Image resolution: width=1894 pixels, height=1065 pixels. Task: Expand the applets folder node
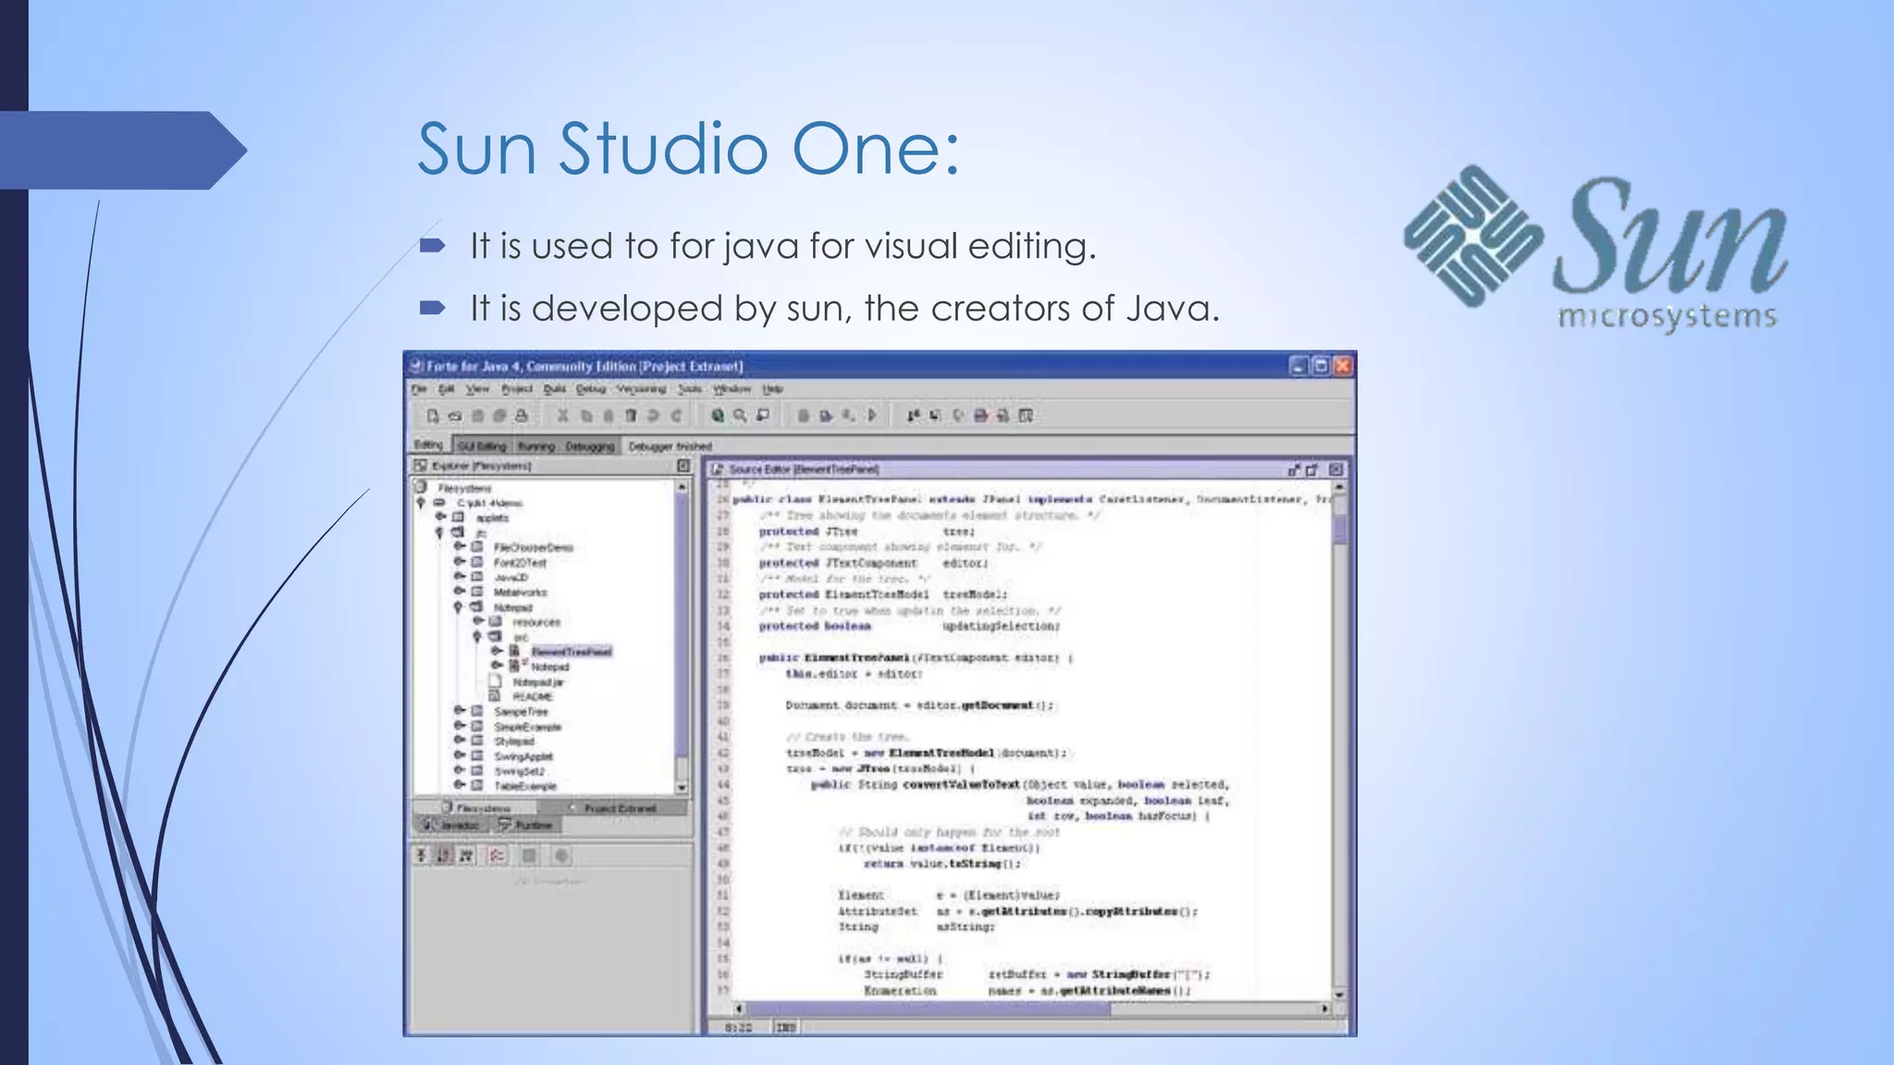click(441, 518)
